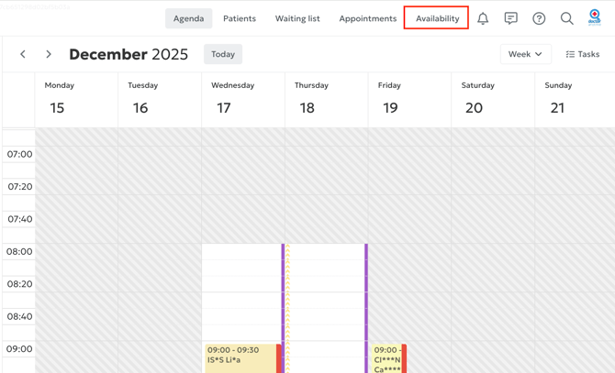The width and height of the screenshot is (615, 373).
Task: Open the user profile avatar
Action: point(595,18)
